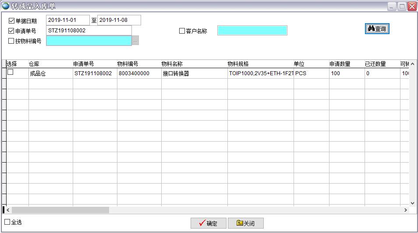
Task: Click the horizontal scrollbar thumb
Action: pos(60,210)
